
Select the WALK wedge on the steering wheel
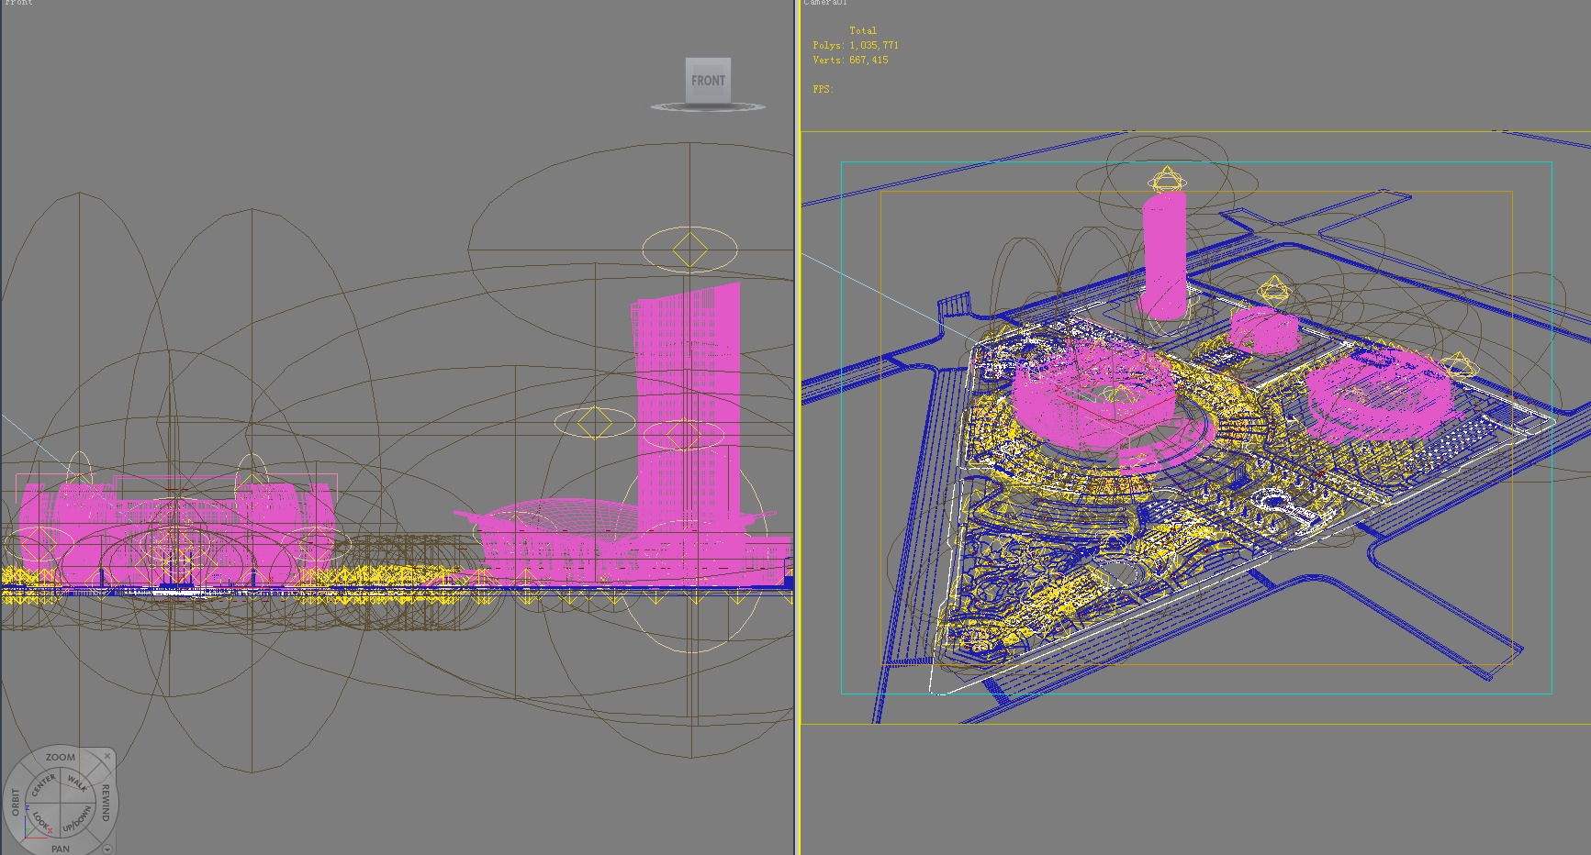pos(77,785)
